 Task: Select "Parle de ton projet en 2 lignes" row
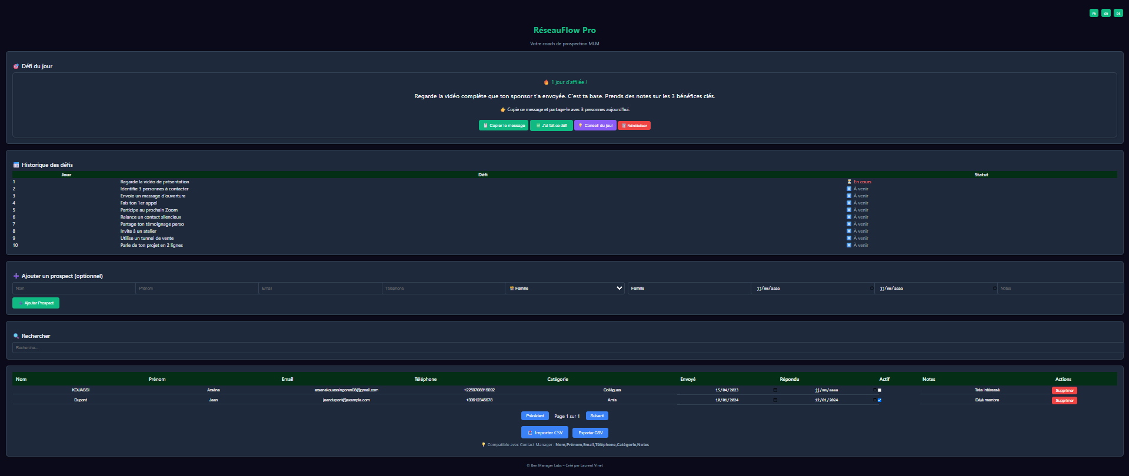click(x=565, y=245)
